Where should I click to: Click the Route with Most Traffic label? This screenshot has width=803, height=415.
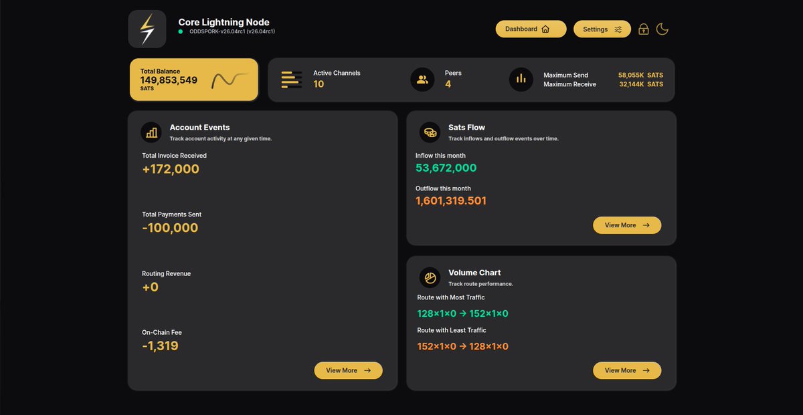[x=451, y=297]
